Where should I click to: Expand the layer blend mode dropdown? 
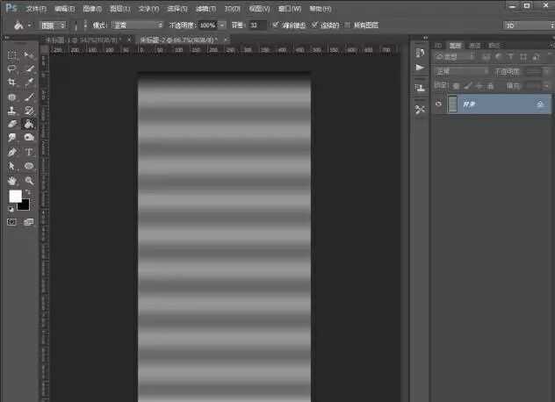point(461,71)
